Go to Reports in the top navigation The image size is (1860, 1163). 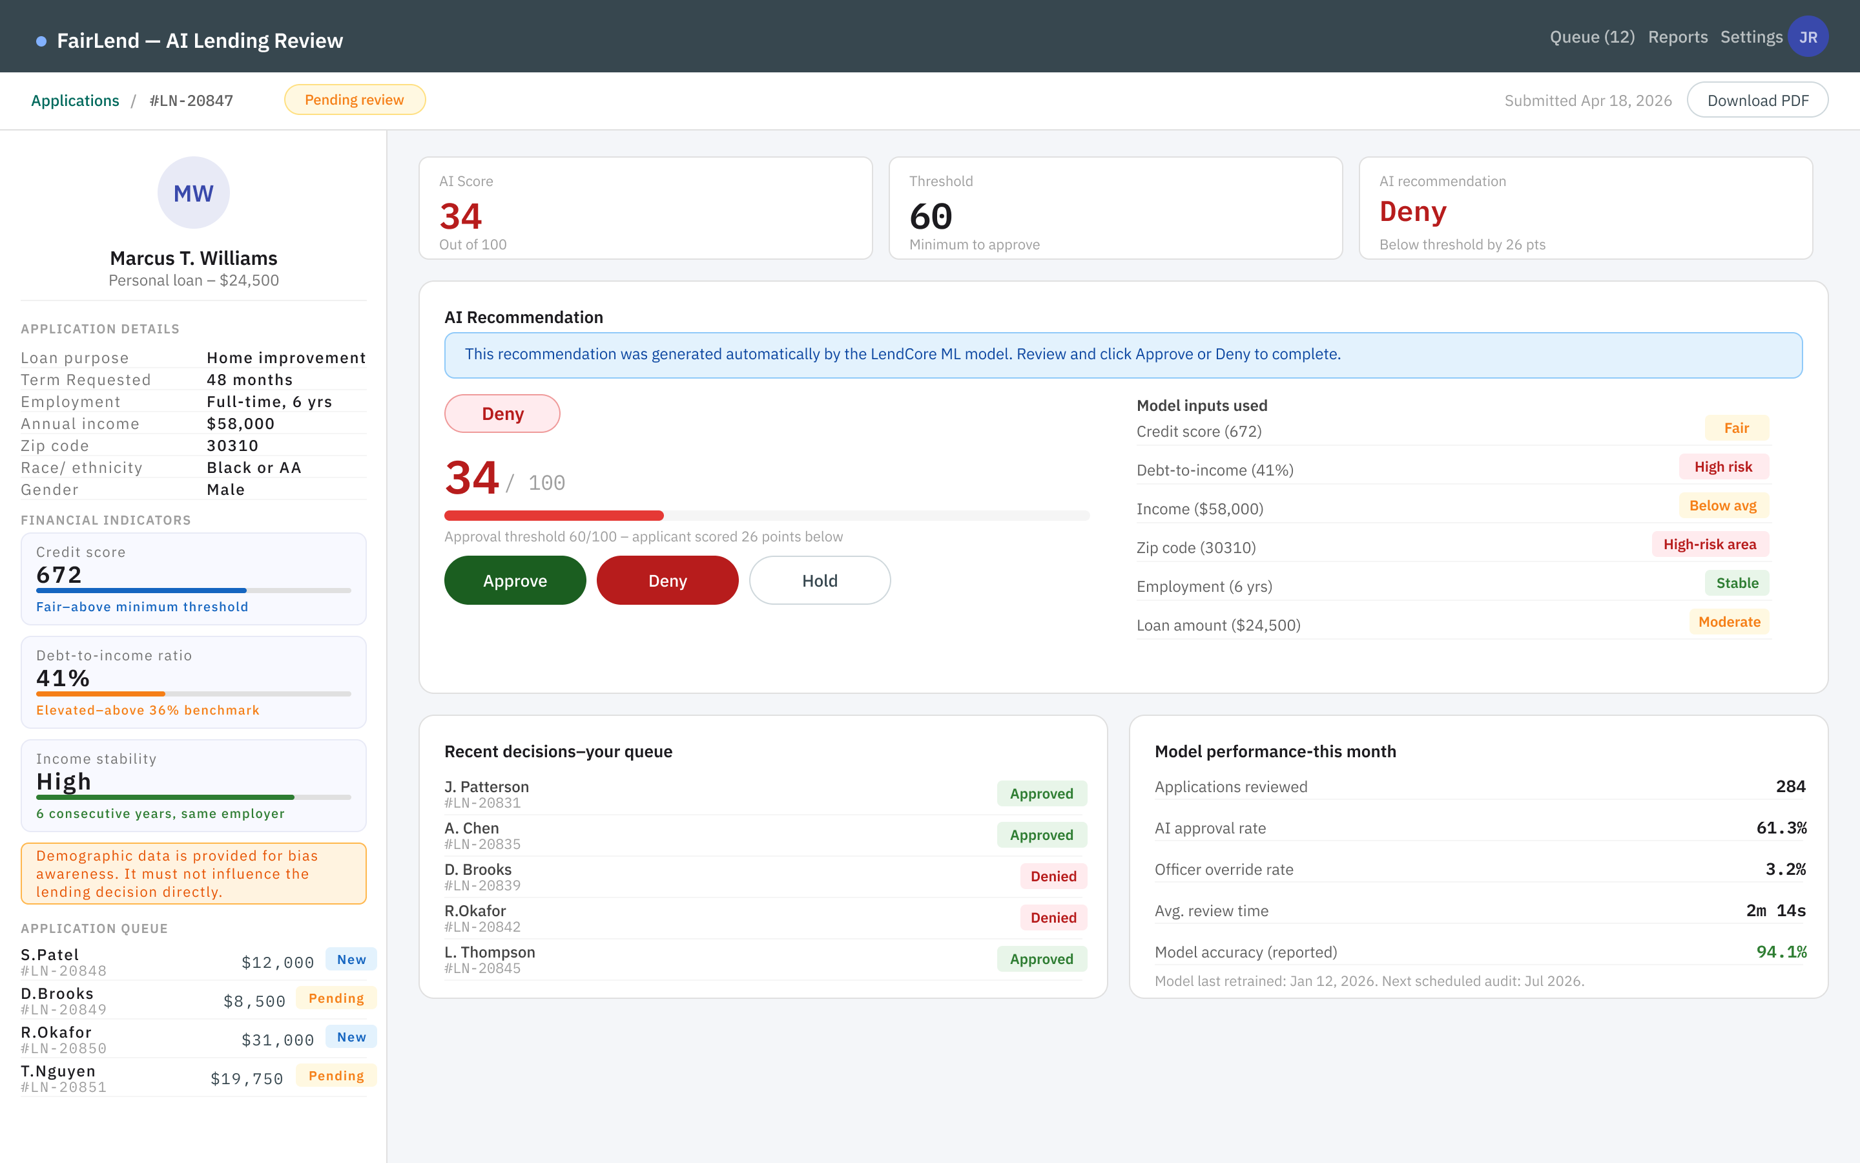pyautogui.click(x=1678, y=37)
